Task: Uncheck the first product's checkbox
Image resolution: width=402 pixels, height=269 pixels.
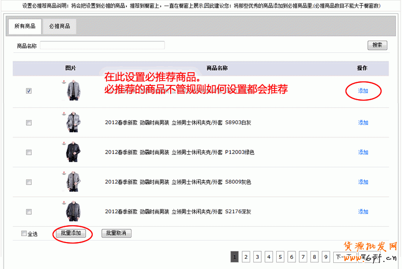Action: point(29,91)
